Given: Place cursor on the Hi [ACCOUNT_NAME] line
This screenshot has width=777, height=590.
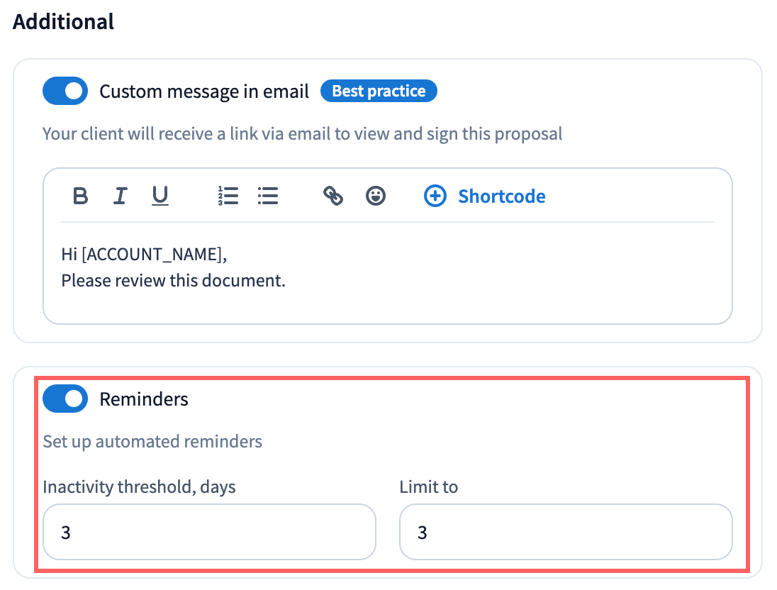Looking at the screenshot, I should click(144, 254).
